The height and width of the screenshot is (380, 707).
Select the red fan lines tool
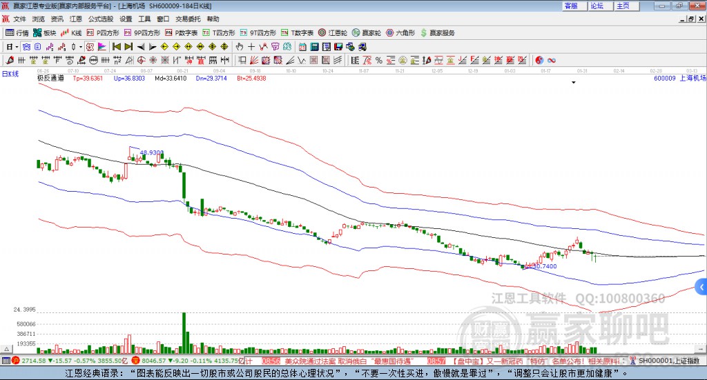coord(254,60)
